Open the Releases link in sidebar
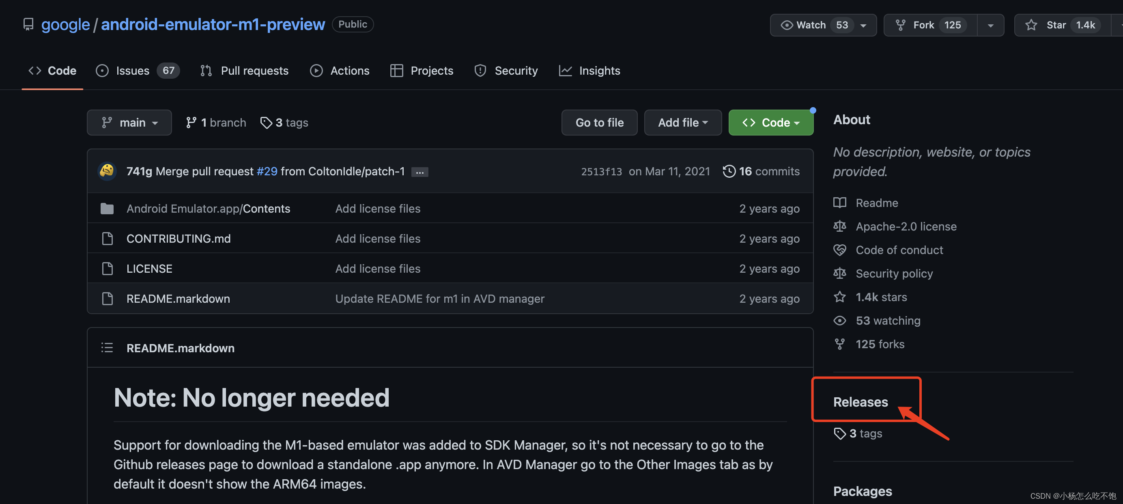Screen dimensions: 1123x504 (860, 402)
